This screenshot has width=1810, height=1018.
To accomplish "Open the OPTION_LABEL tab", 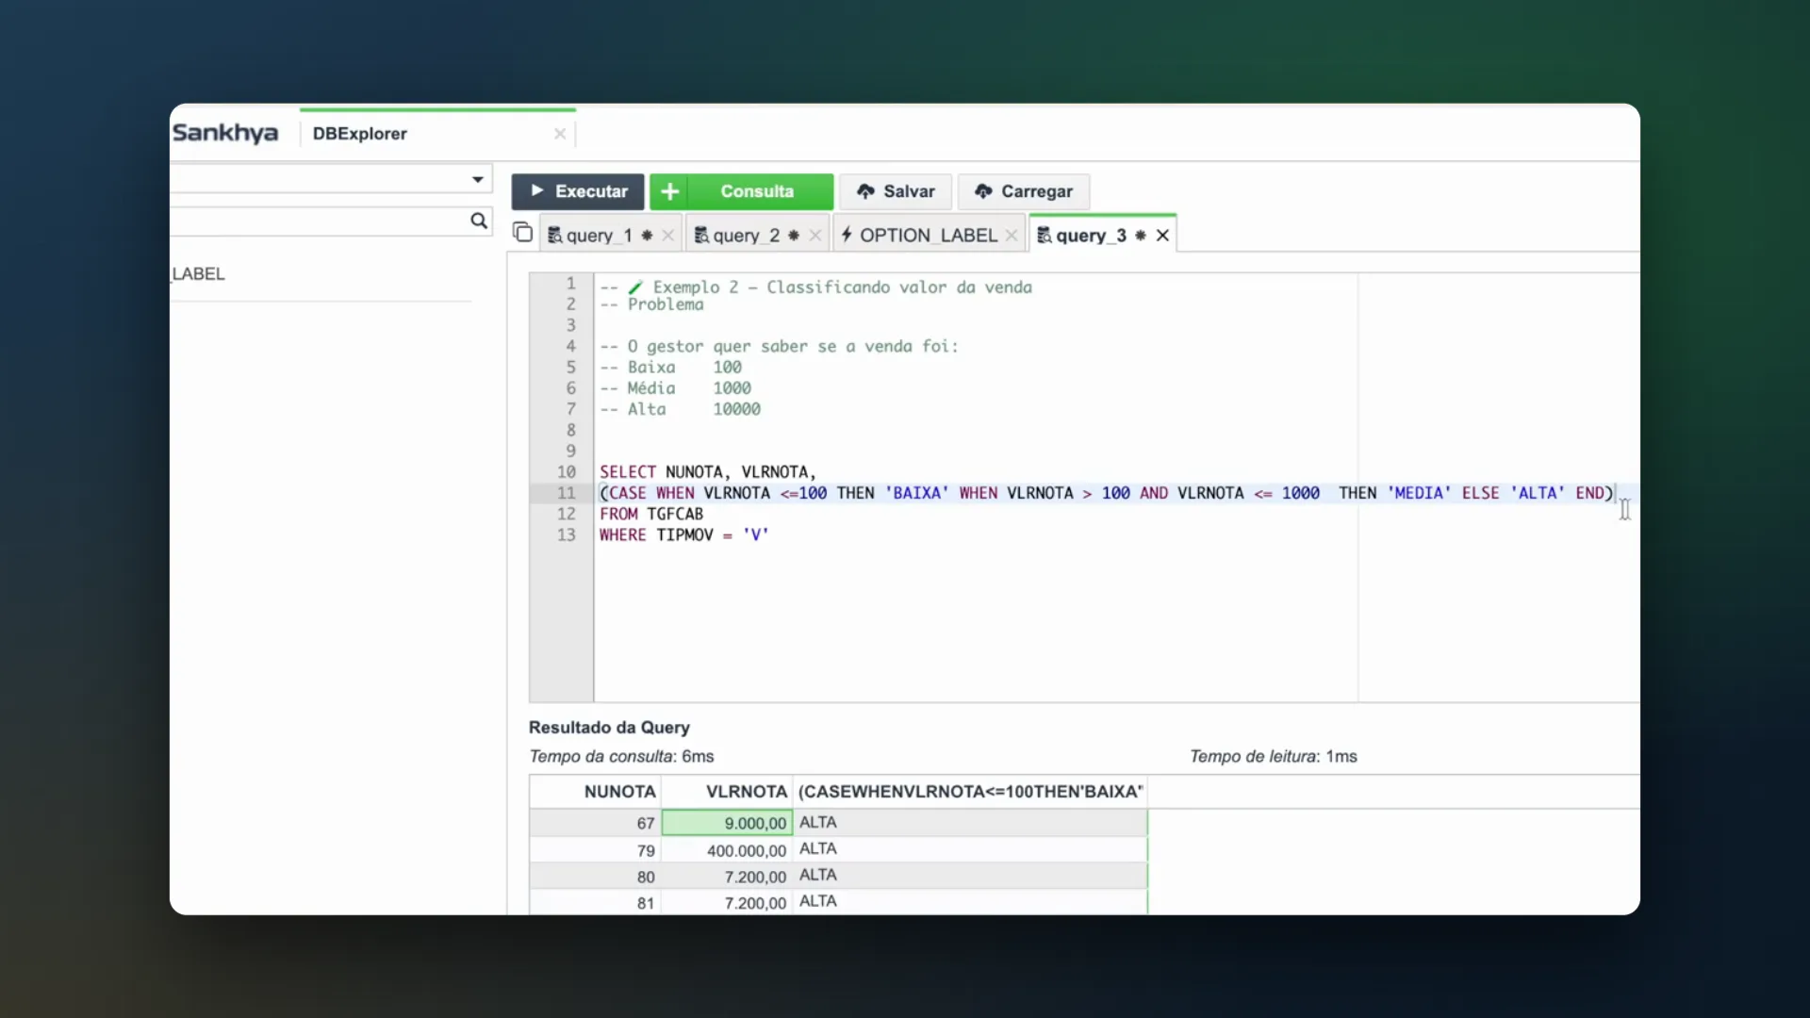I will click(x=928, y=236).
